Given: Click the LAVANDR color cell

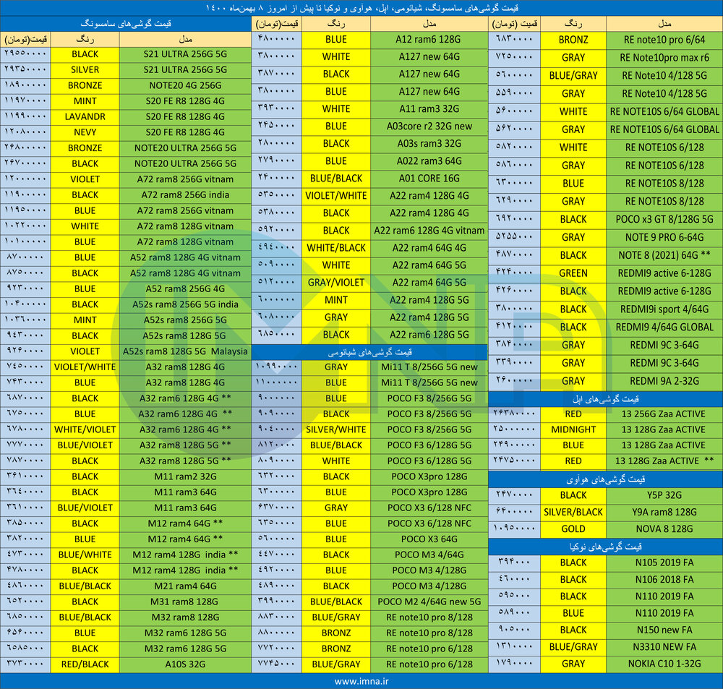Looking at the screenshot, I should 85,116.
